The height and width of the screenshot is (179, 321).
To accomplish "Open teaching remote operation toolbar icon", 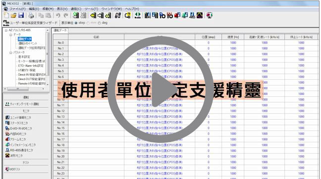I will tap(138, 15).
